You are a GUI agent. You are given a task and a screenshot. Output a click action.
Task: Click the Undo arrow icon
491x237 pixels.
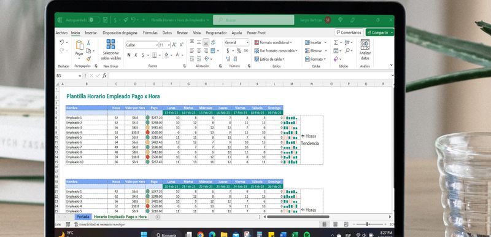coord(62,42)
